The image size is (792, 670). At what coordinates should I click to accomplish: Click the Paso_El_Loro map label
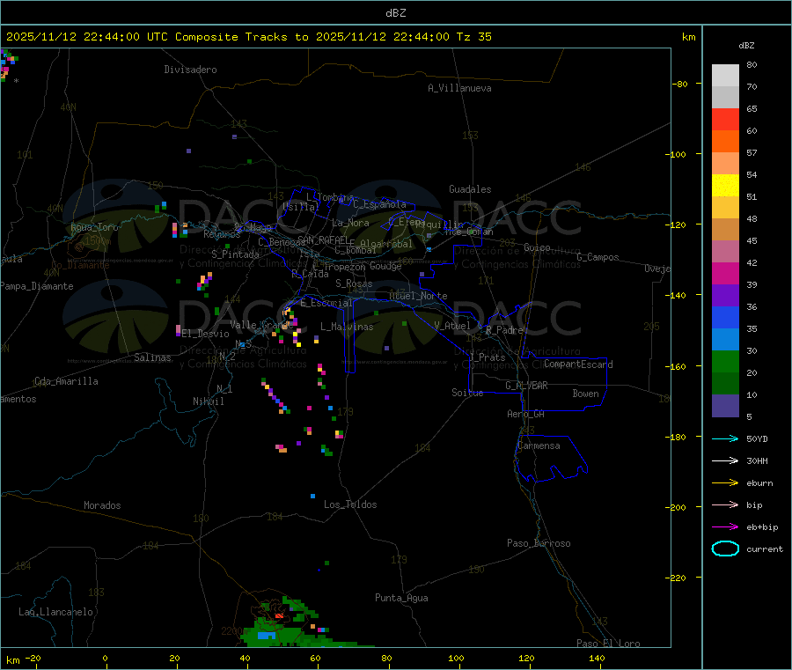point(608,644)
